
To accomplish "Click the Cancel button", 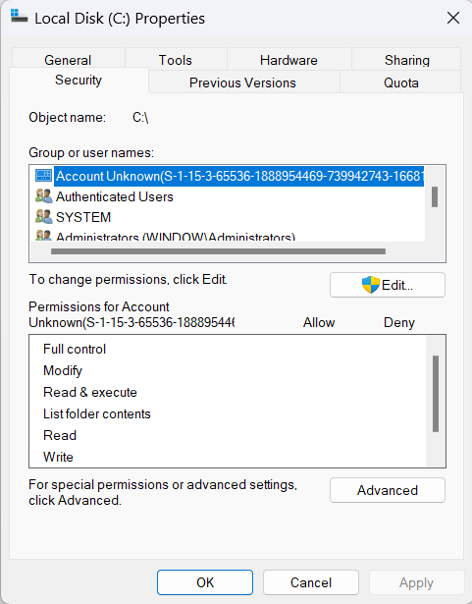I will pos(311,582).
